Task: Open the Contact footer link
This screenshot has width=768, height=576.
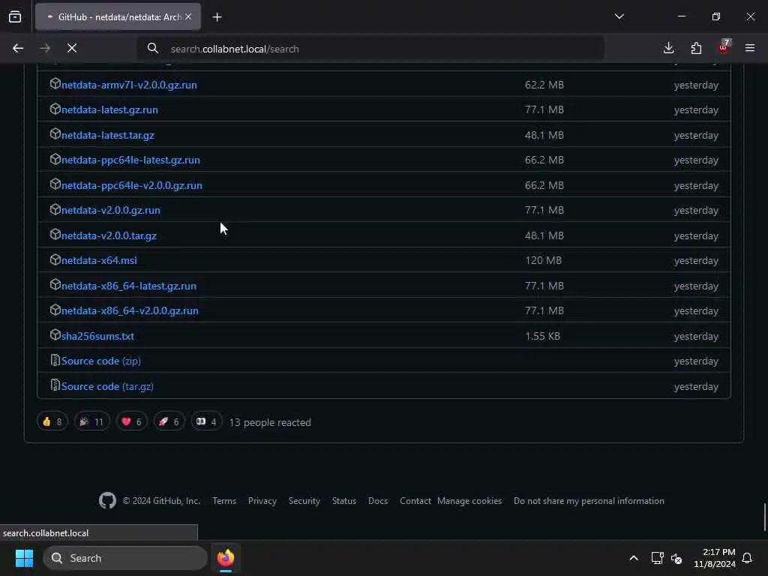Action: (x=415, y=501)
